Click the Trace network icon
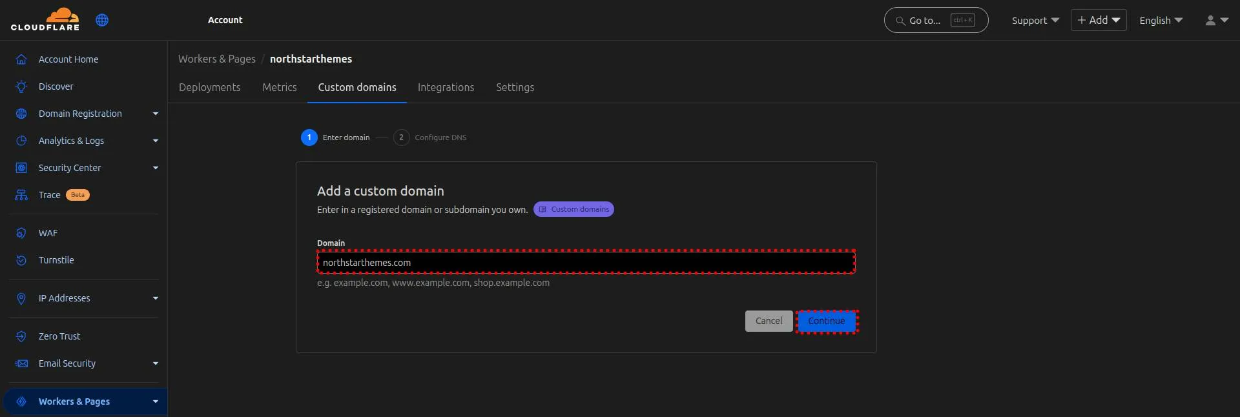 21,195
